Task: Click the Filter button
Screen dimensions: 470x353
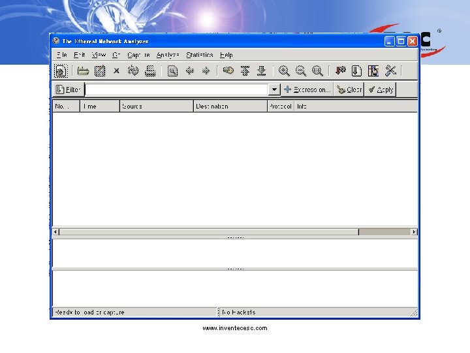Action: point(69,90)
